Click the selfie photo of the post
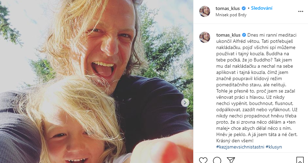The height and width of the screenshot is (163, 308). pos(96,81)
